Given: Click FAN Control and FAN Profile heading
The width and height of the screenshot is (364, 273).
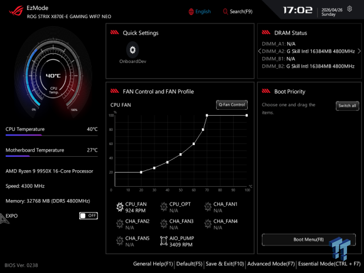Looking at the screenshot, I should point(158,92).
